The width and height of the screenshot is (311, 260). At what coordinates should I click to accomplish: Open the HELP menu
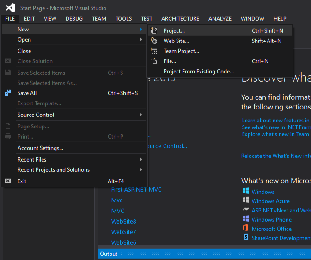point(280,19)
